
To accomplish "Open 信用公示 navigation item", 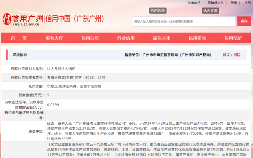I will coord(90,38).
